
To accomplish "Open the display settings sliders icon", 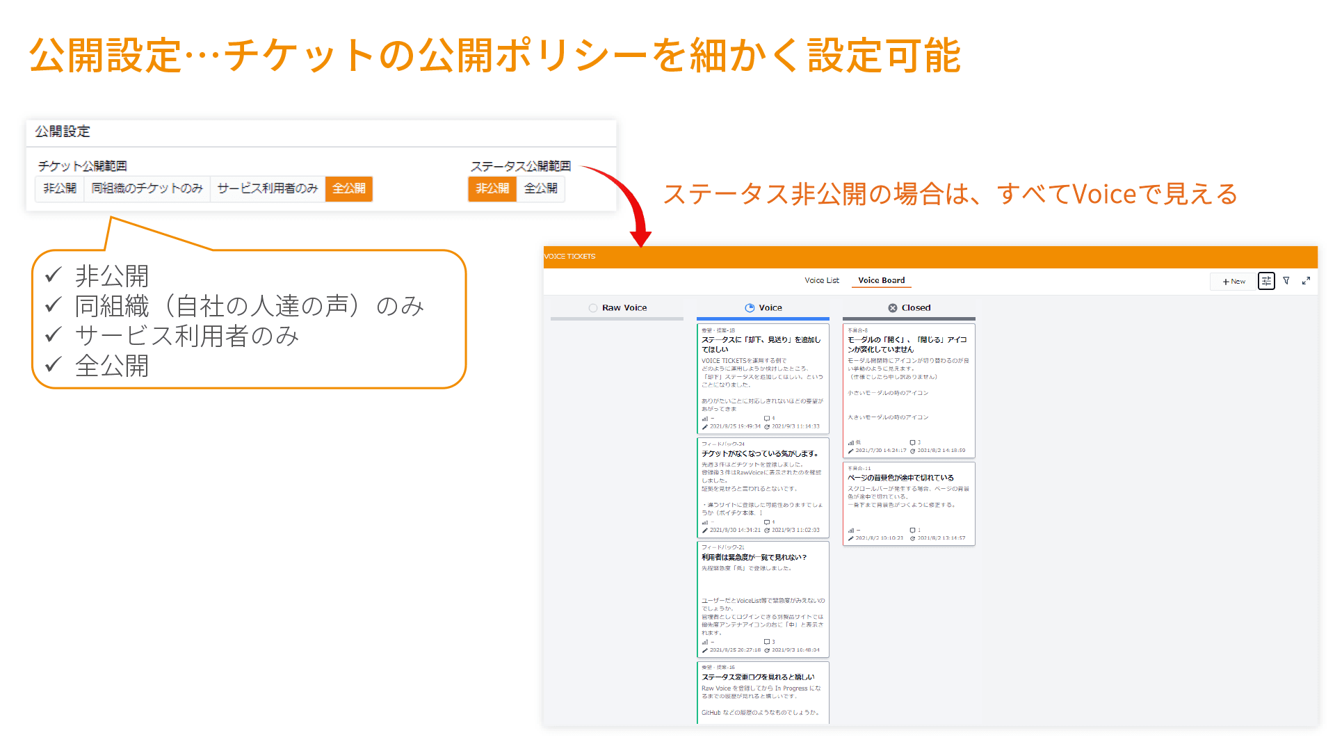I will [1266, 281].
